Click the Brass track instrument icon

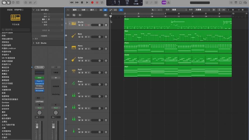click(74, 83)
